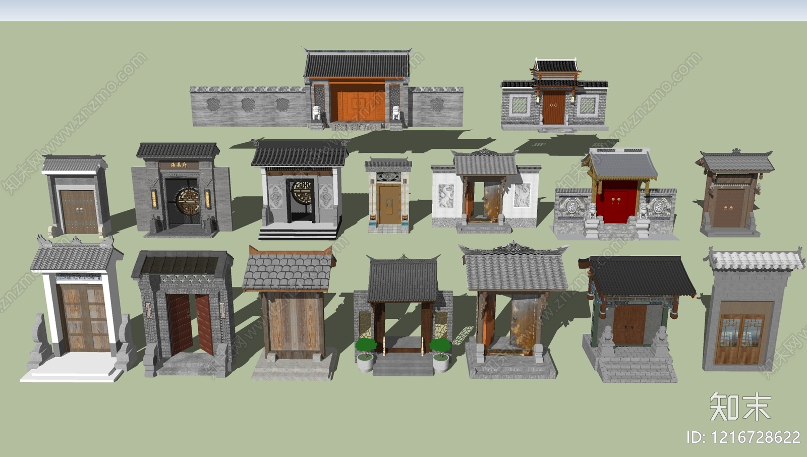Select the gate with white roof tiles

point(745,313)
